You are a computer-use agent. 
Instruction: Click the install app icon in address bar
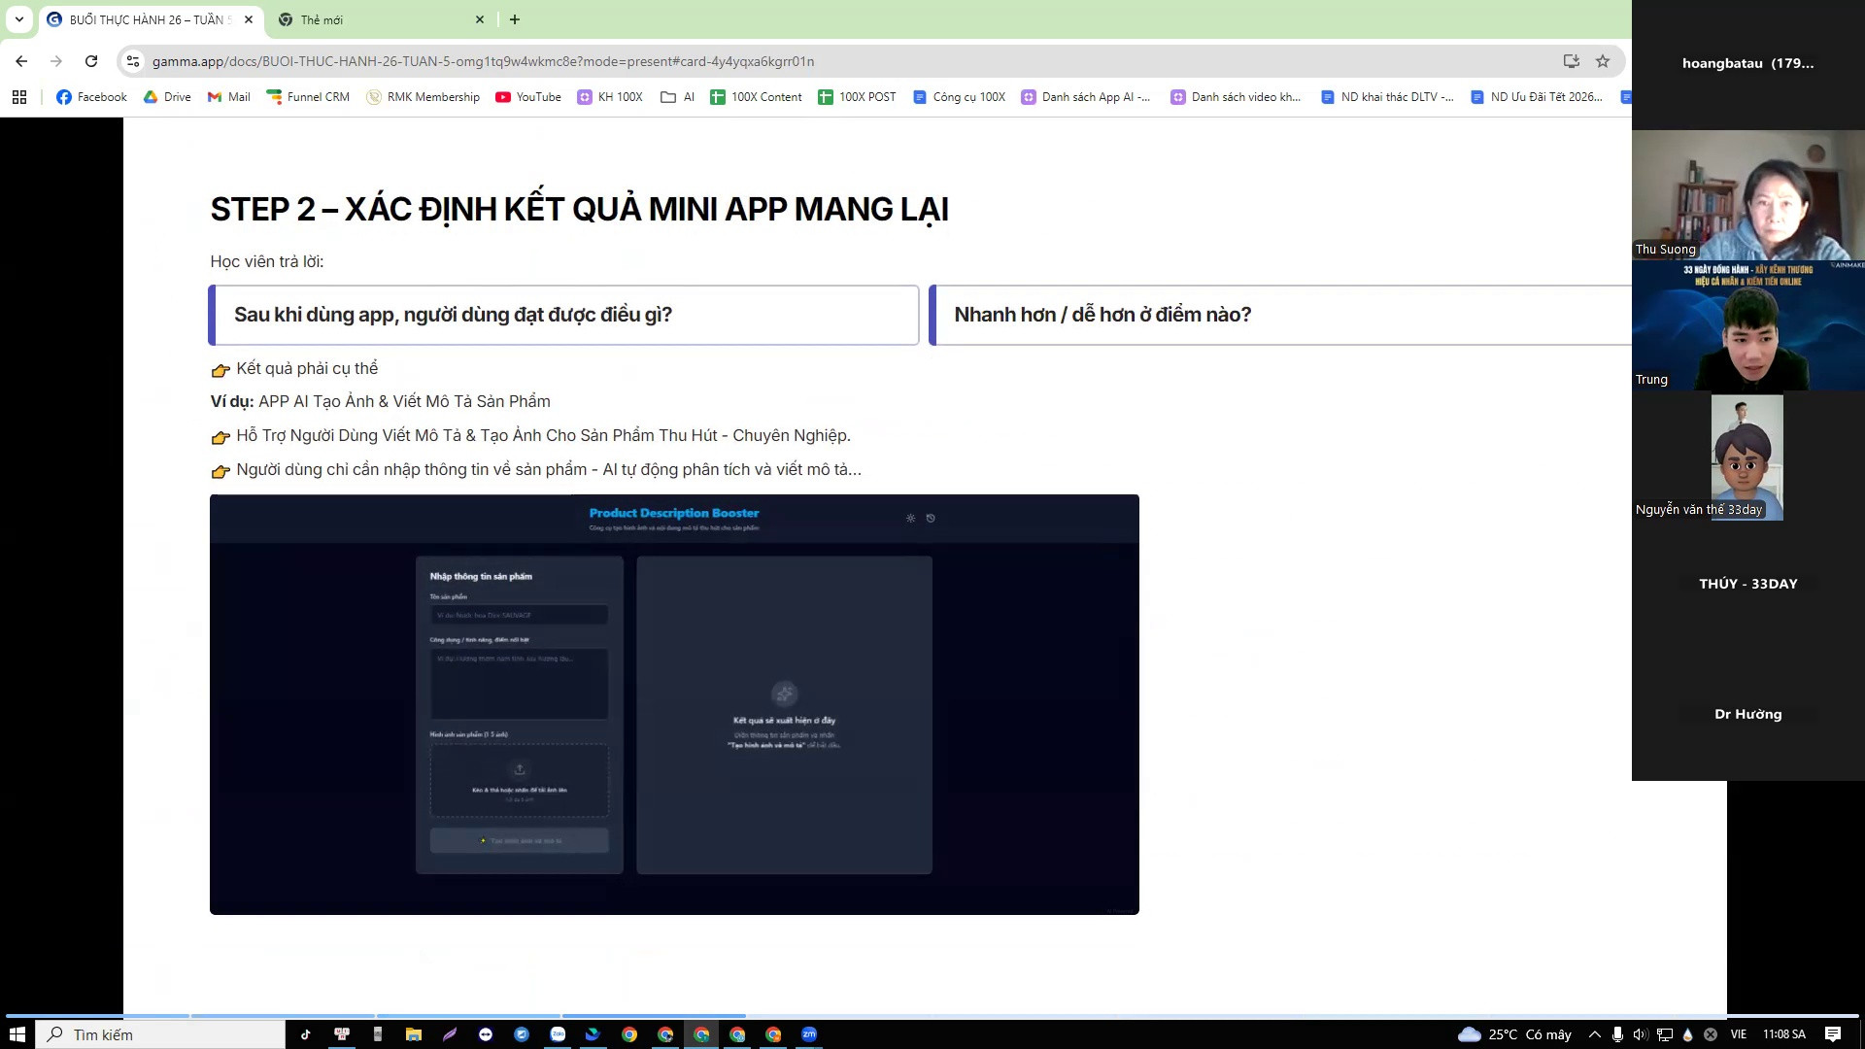(x=1571, y=61)
